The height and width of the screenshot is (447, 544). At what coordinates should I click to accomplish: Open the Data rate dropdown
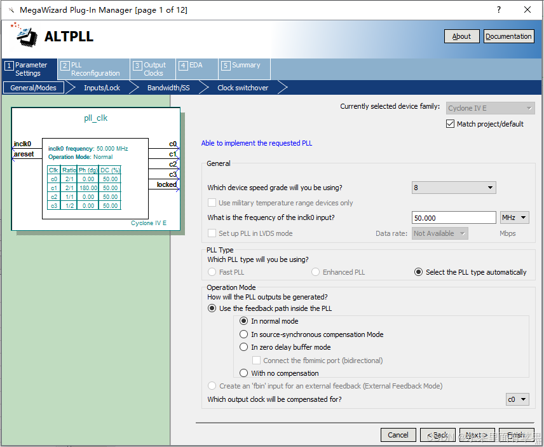[x=440, y=233]
